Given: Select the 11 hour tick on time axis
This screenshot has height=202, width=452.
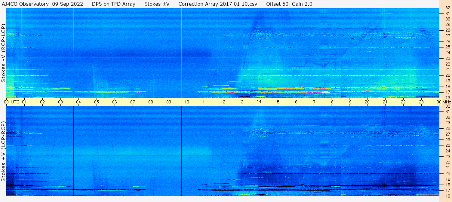Looking at the screenshot, I should [205, 102].
